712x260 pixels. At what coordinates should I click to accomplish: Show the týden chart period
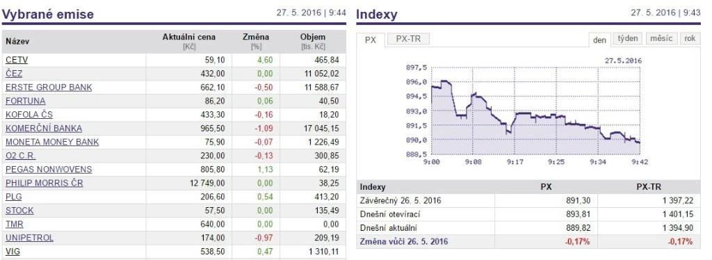[x=628, y=38]
